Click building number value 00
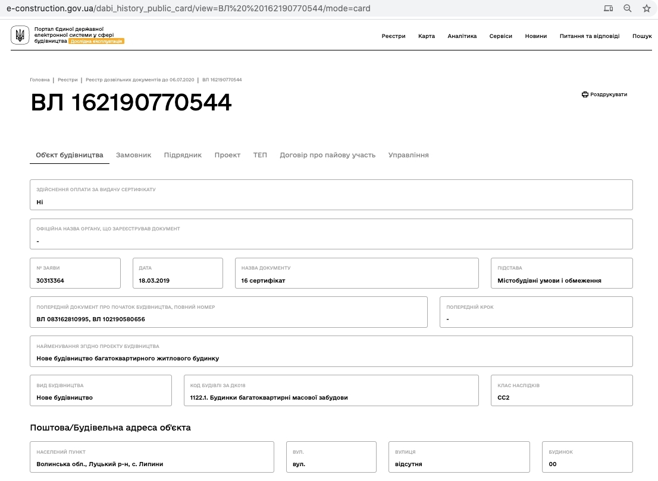The image size is (658, 481). point(553,464)
